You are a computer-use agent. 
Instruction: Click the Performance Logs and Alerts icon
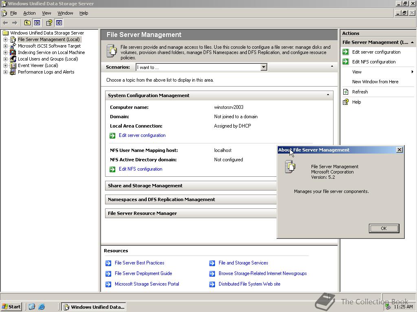(13, 72)
